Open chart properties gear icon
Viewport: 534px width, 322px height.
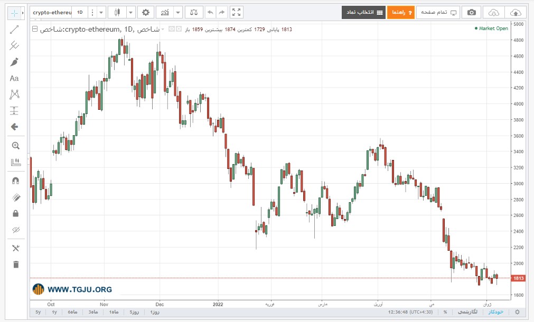point(146,13)
